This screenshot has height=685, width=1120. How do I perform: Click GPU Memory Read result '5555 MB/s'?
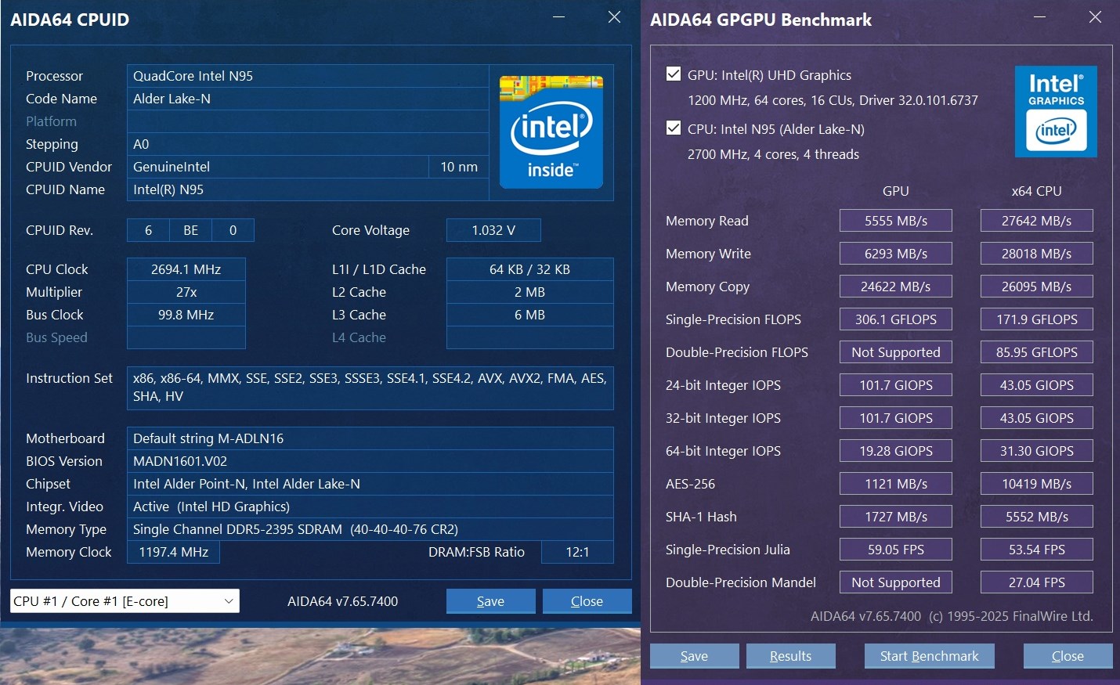click(x=896, y=221)
